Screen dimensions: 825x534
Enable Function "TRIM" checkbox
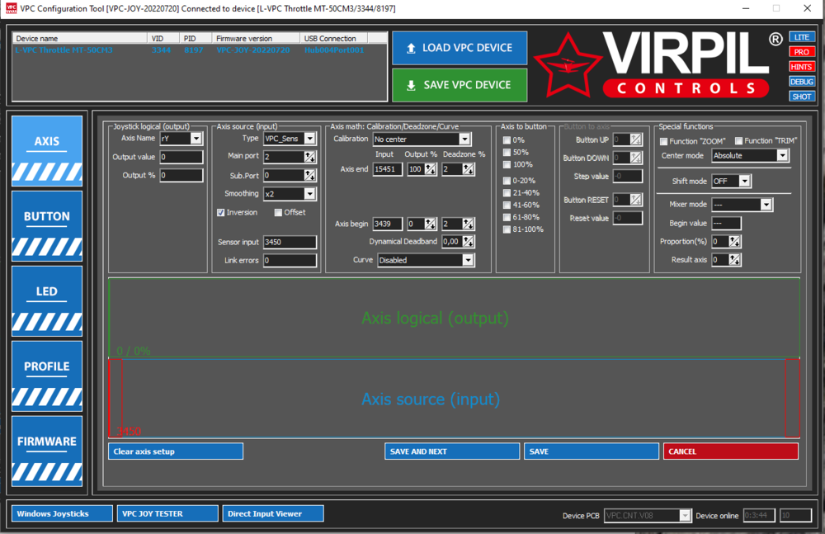point(738,140)
